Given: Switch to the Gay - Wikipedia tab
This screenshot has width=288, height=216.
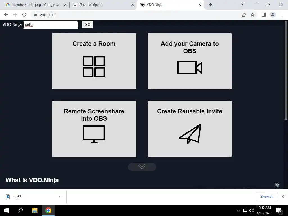Looking at the screenshot, I should coord(103,5).
